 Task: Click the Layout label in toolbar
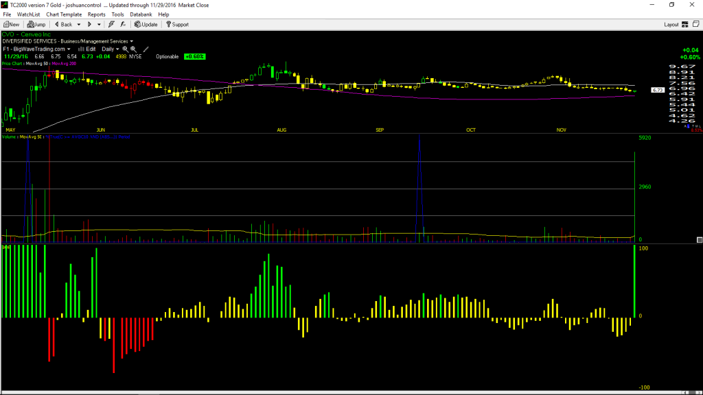point(671,25)
